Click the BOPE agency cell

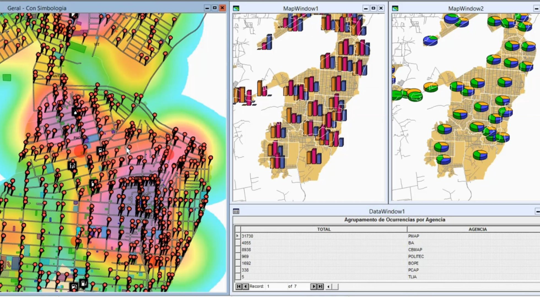pos(474,263)
